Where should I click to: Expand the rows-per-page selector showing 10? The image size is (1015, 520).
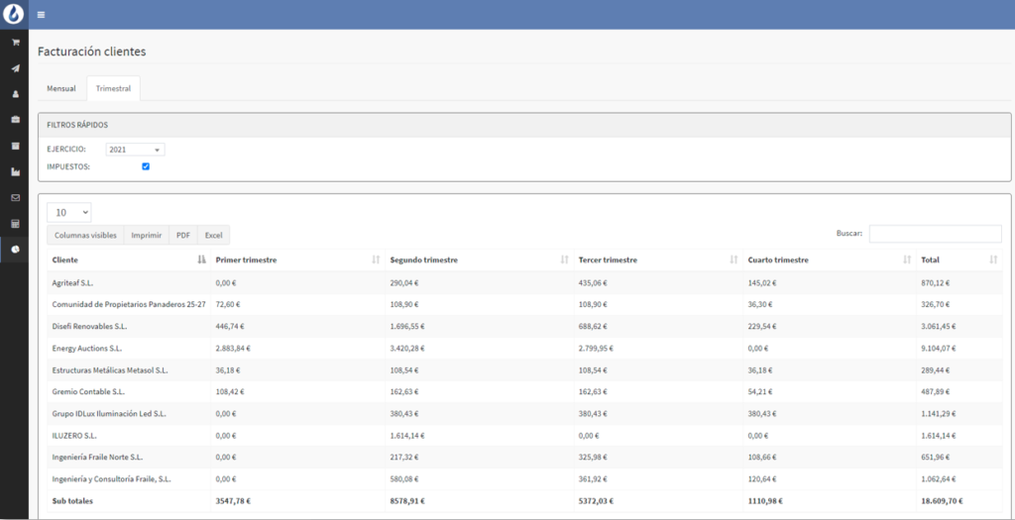[x=69, y=212]
